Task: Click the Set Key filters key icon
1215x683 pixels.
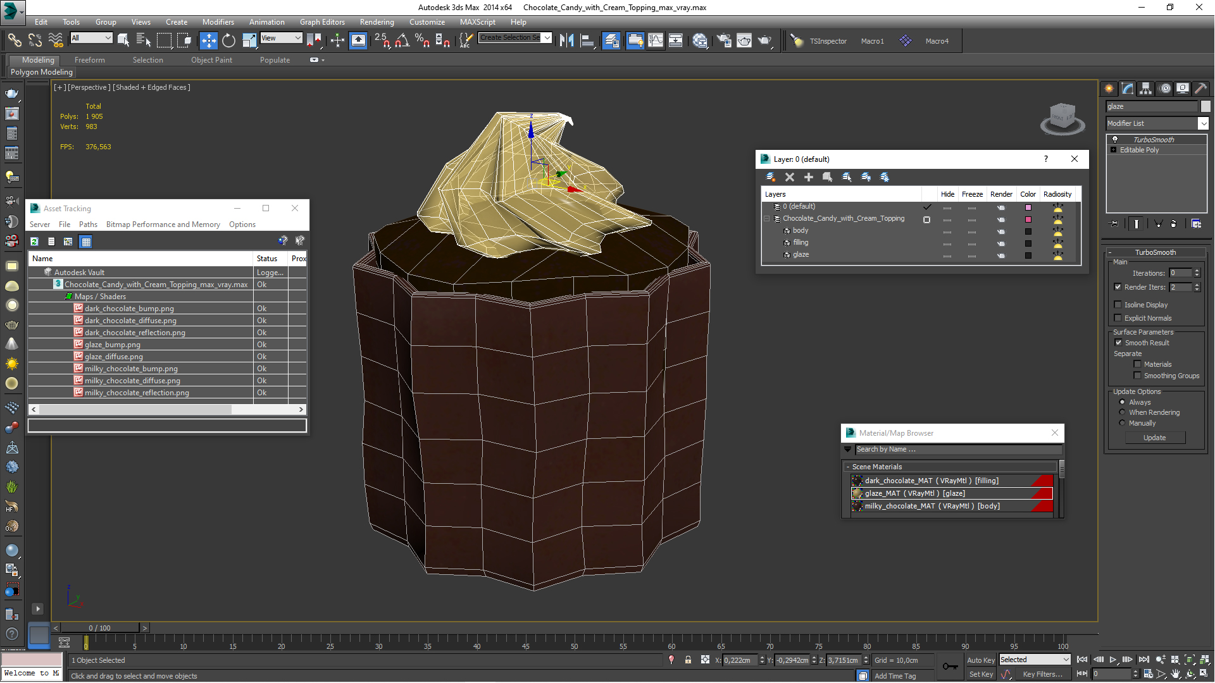Action: tap(950, 666)
